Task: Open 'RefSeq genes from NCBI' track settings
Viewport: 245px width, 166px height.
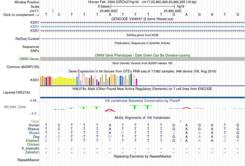Action: (x=142, y=35)
